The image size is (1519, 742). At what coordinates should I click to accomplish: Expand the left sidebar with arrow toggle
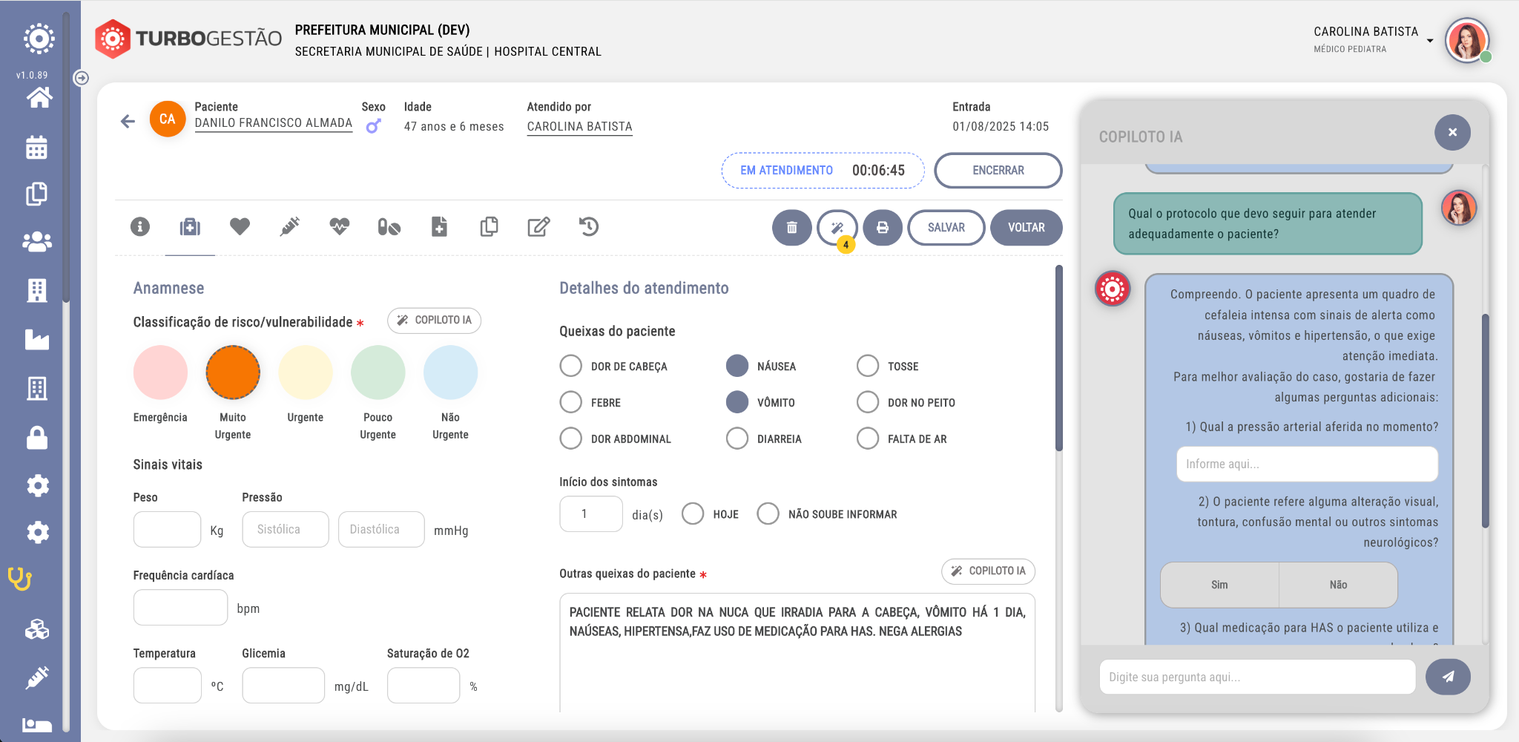pos(82,78)
